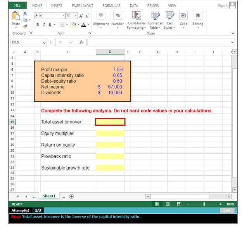The image size is (242, 230).
Task: Toggle italic formatting
Action: point(44,24)
